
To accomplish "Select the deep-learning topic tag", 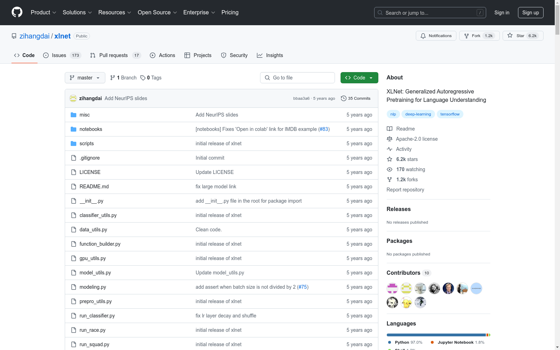I will (418, 114).
